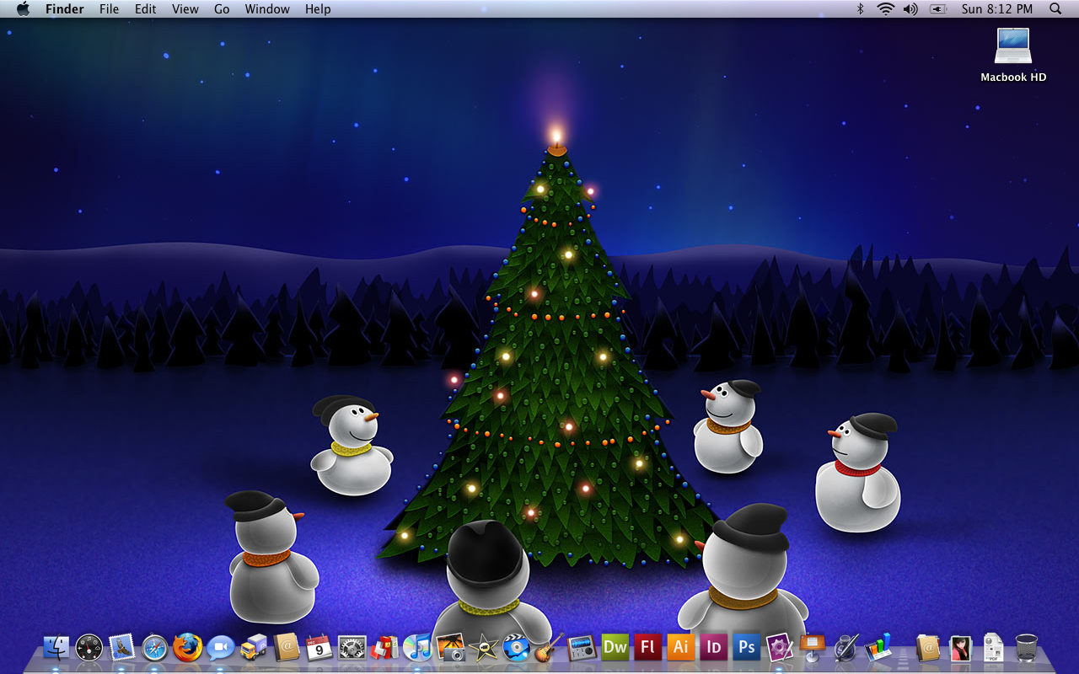The image size is (1079, 674).
Task: Open the address book stack in dock
Action: (x=928, y=647)
